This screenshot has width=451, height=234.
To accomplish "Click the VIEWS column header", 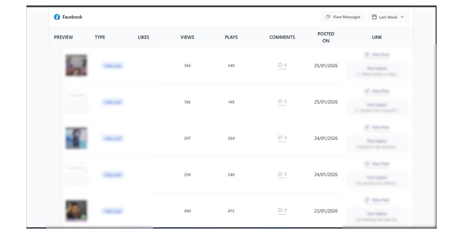I will tap(187, 37).
